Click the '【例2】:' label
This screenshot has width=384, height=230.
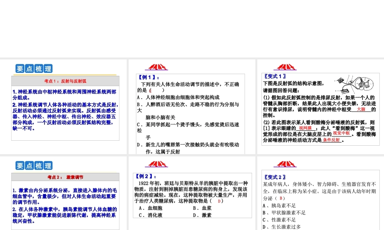146,176
